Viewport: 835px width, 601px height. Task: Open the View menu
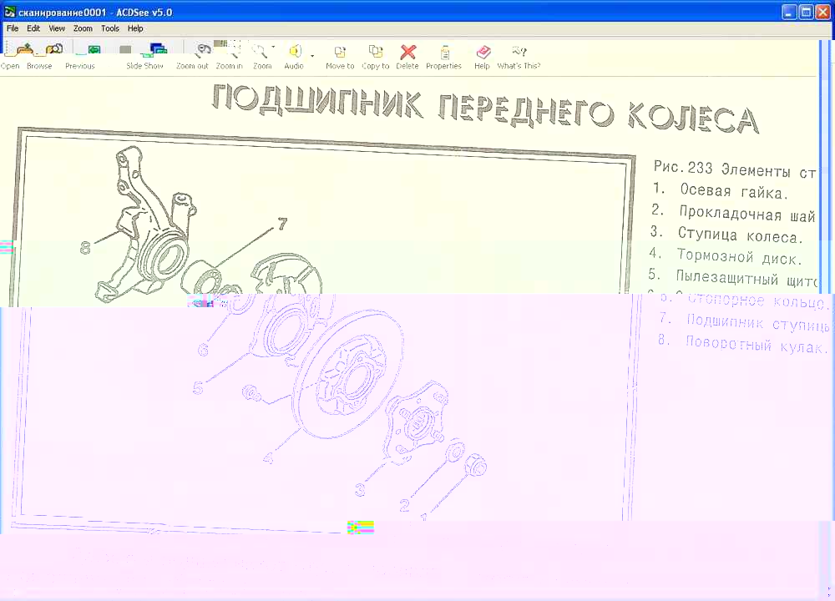pyautogui.click(x=57, y=28)
